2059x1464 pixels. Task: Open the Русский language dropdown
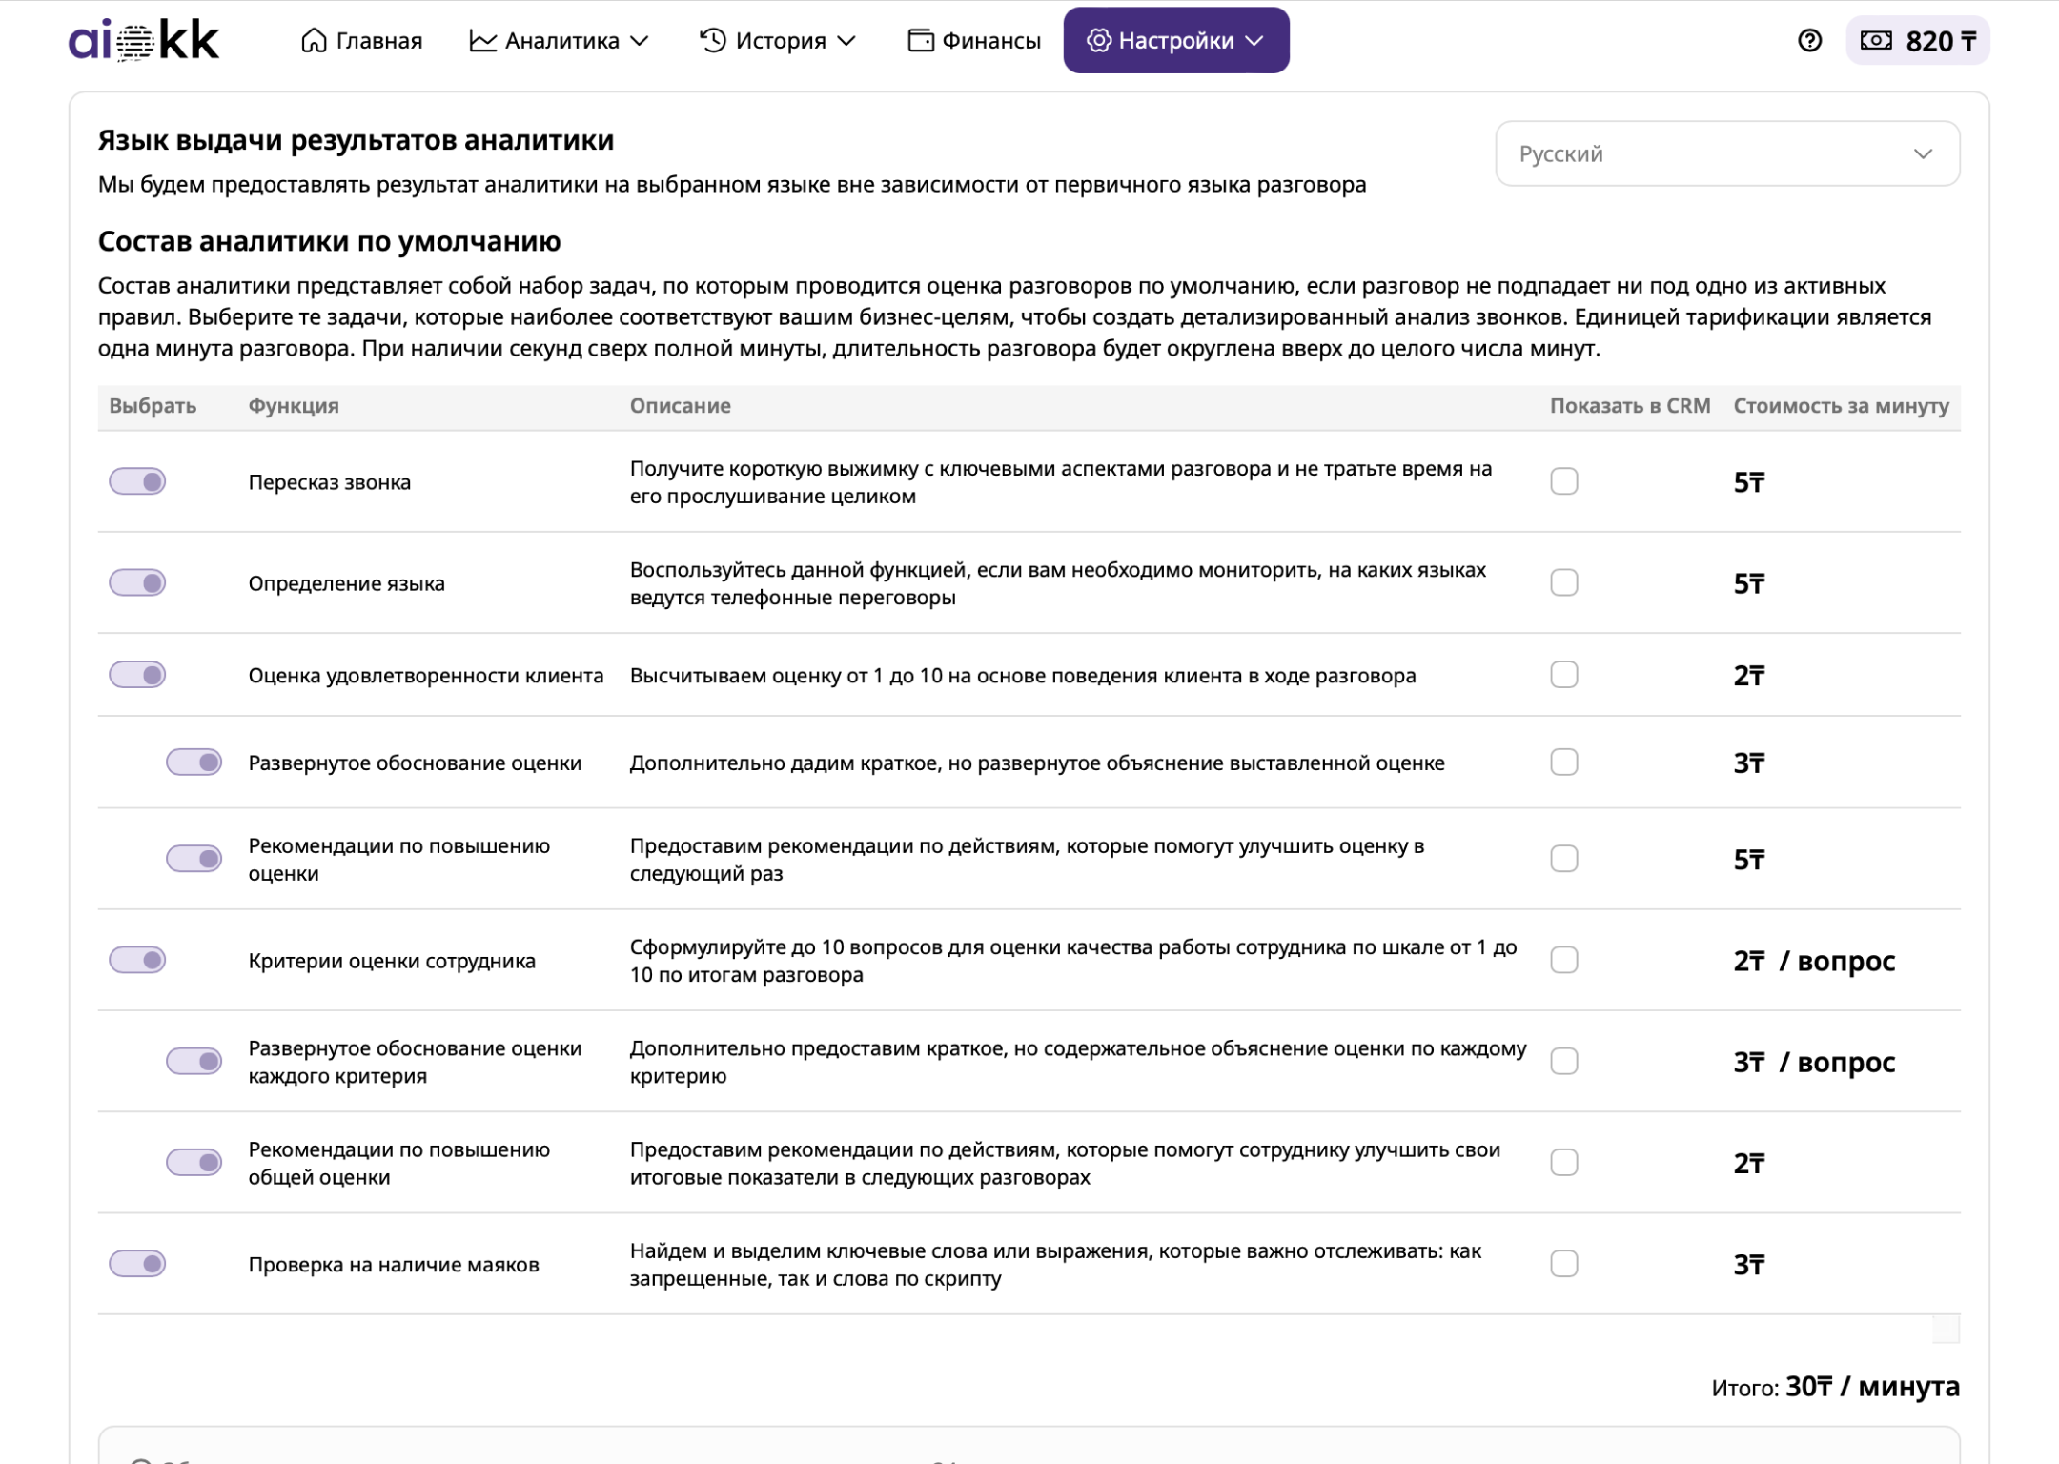[x=1726, y=153]
